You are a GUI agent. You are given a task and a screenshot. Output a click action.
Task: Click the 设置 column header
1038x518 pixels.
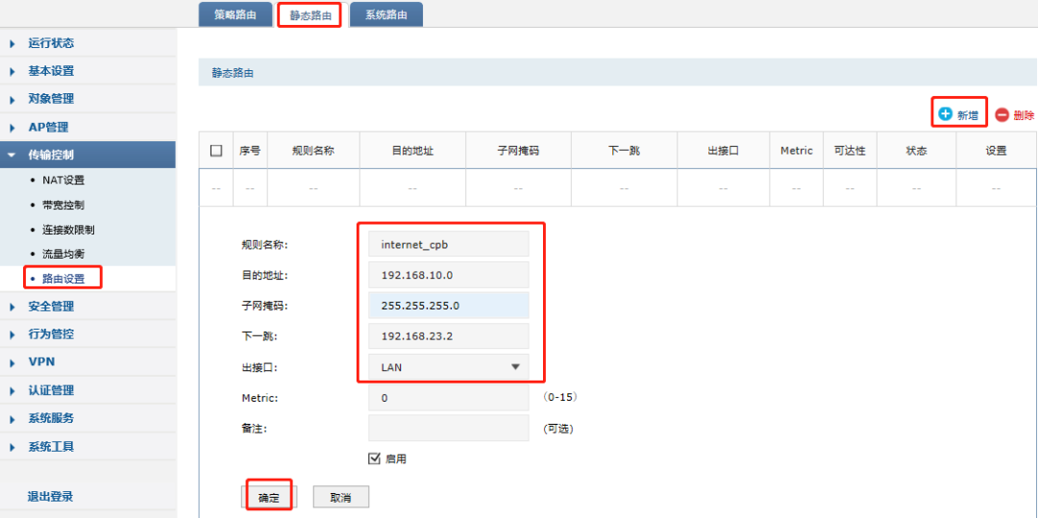tap(997, 150)
